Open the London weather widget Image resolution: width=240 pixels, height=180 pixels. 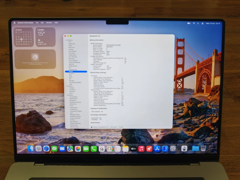coord(45,37)
